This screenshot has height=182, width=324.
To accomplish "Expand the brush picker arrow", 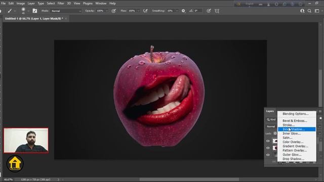I will [x=28, y=11].
